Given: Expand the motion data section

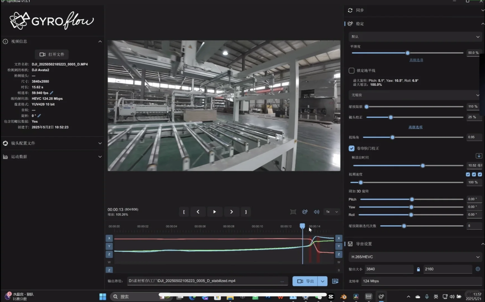Looking at the screenshot, I should [x=100, y=157].
